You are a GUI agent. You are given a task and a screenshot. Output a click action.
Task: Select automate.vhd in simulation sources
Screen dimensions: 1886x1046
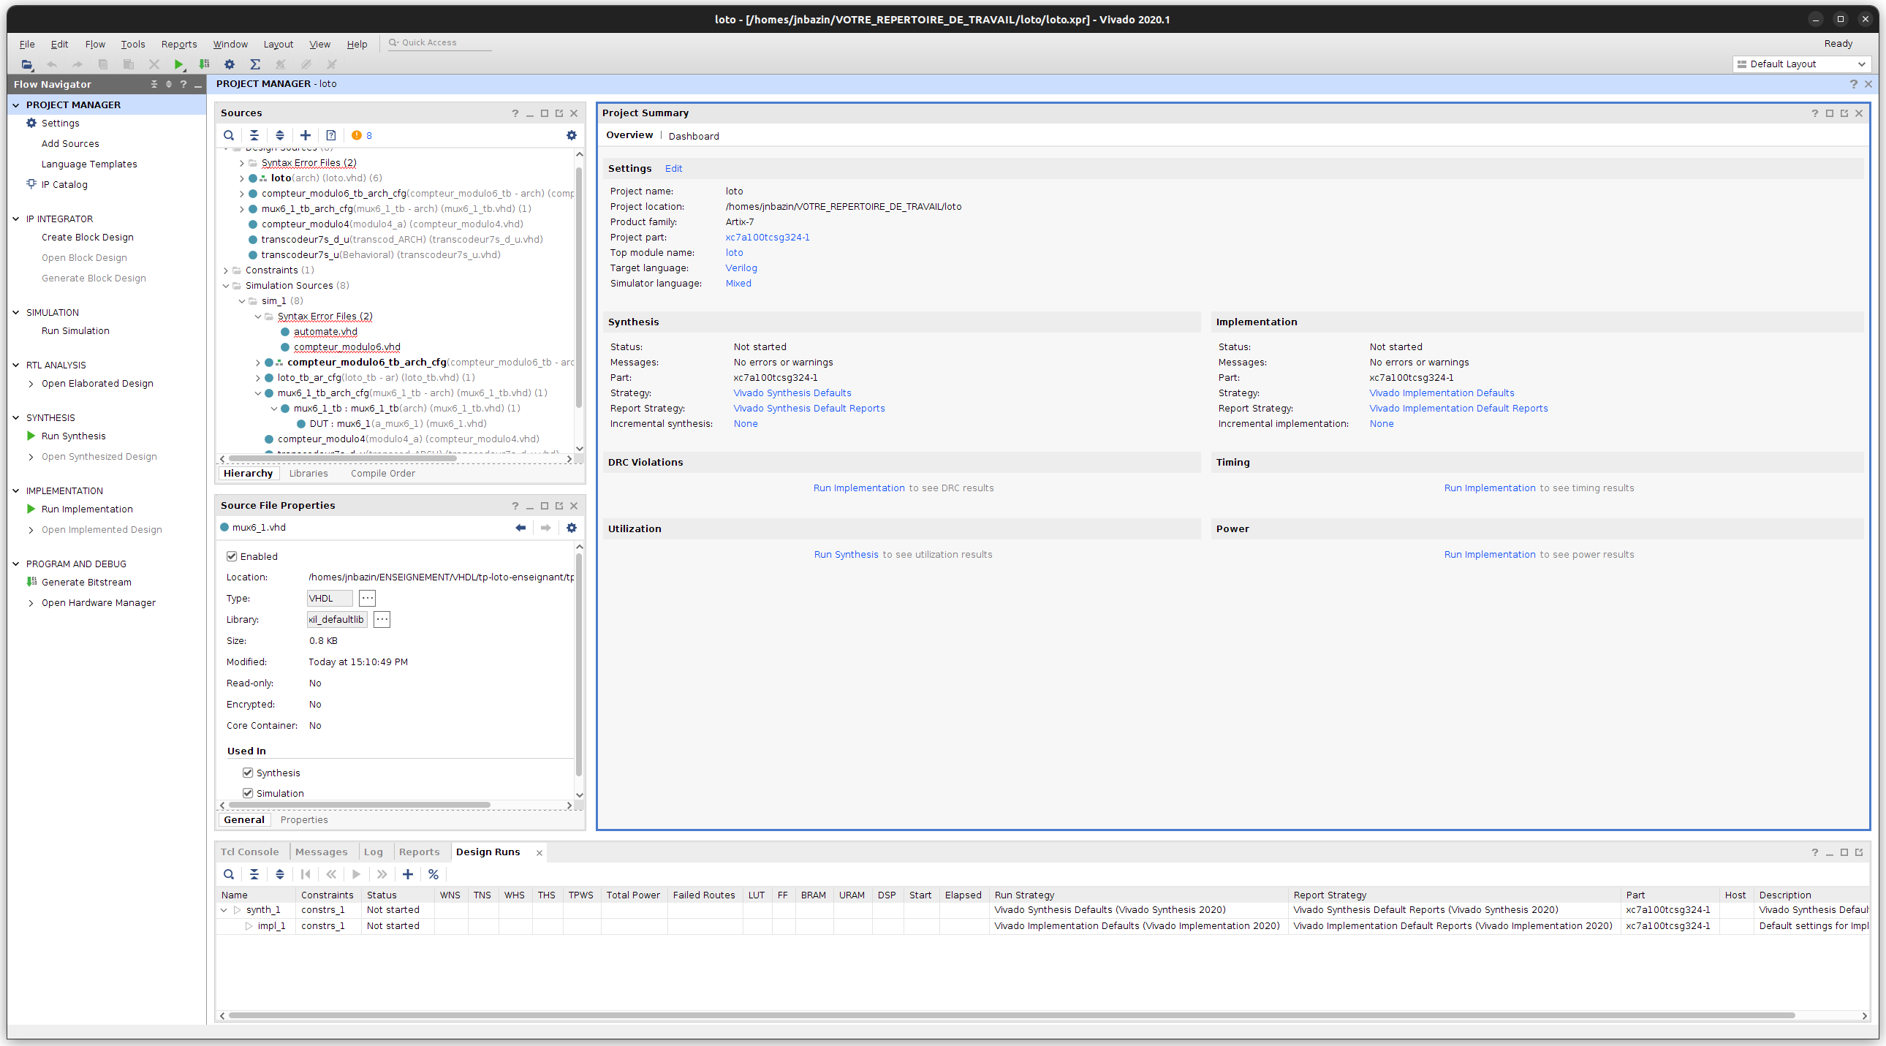[325, 332]
